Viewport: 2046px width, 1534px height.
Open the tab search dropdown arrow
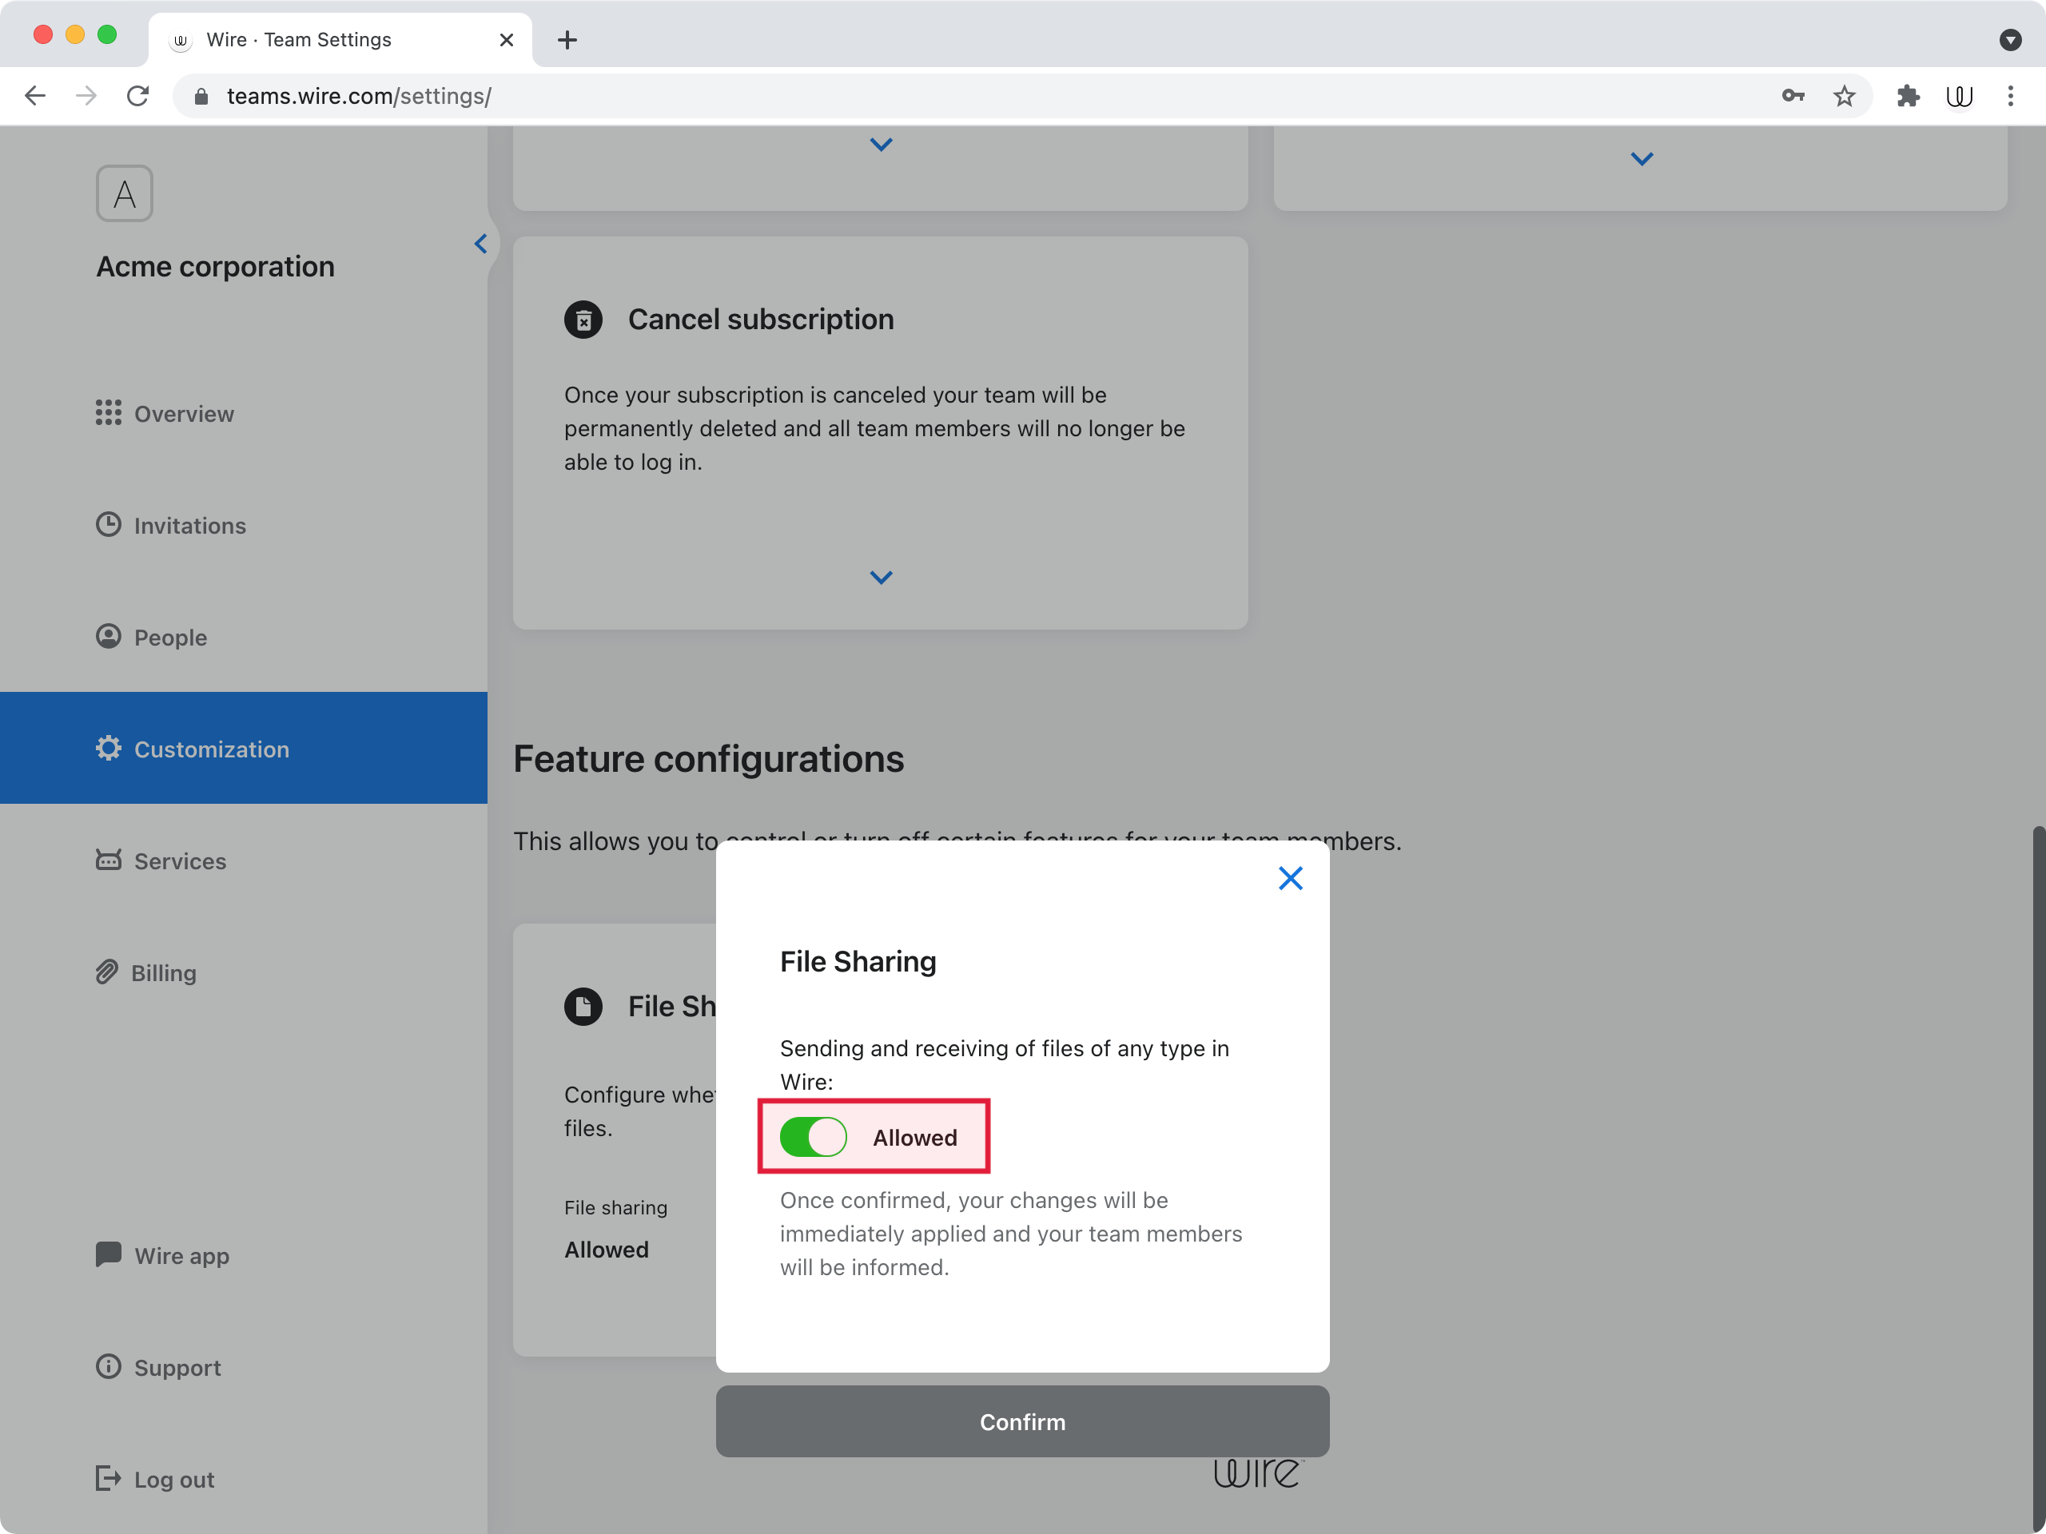[2010, 40]
